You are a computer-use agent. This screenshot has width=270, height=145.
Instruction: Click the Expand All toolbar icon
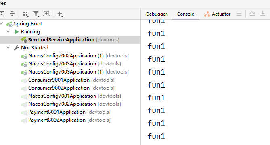(x=2, y=14)
